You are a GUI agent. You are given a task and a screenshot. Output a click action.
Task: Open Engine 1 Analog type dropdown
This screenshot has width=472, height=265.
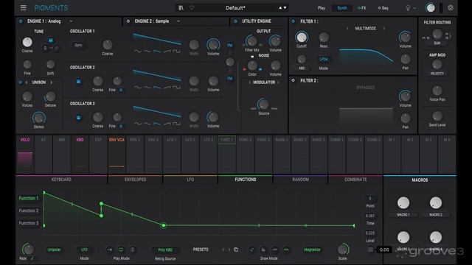71,21
